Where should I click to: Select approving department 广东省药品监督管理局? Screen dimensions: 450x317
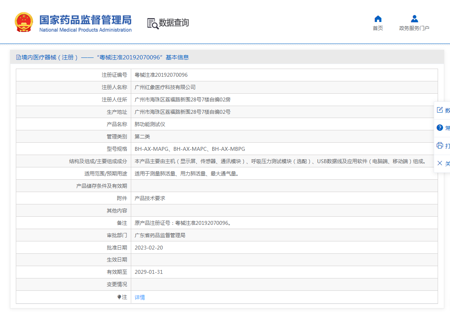(x=160, y=235)
